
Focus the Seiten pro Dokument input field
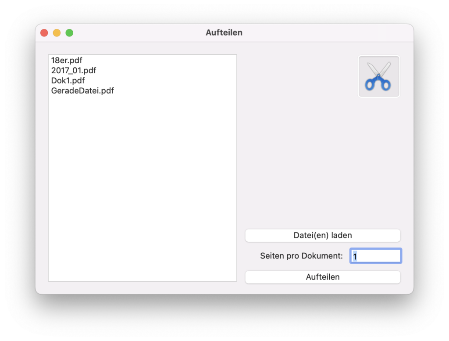point(376,256)
